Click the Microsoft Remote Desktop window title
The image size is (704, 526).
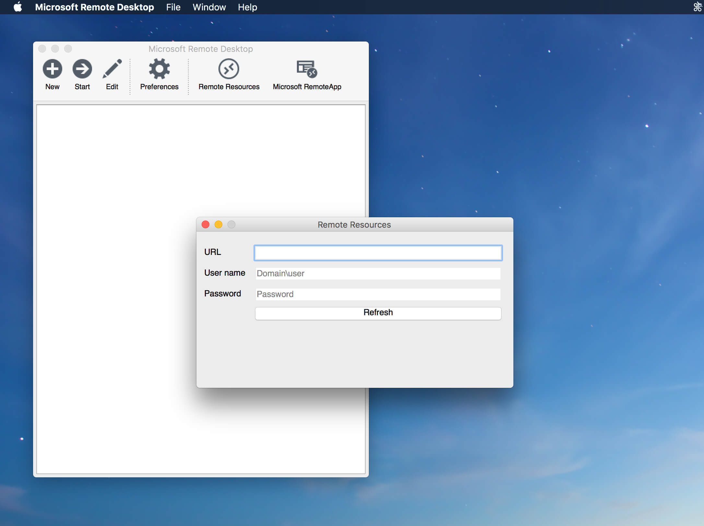tap(201, 49)
